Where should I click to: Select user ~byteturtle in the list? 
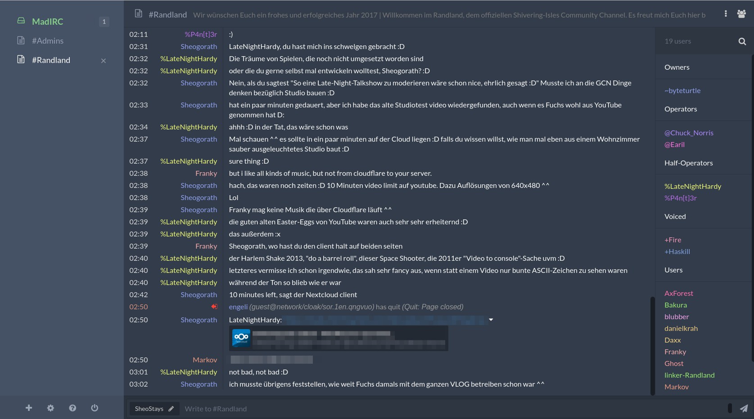point(682,90)
